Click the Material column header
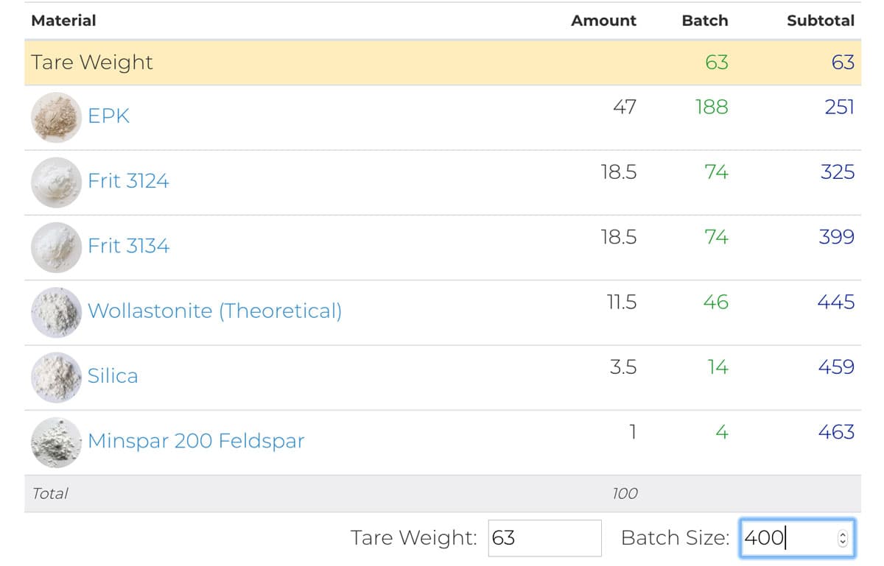The height and width of the screenshot is (566, 884). 63,21
